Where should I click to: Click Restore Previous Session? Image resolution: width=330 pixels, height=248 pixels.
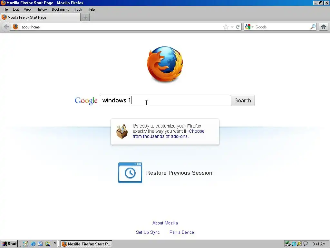click(x=179, y=173)
